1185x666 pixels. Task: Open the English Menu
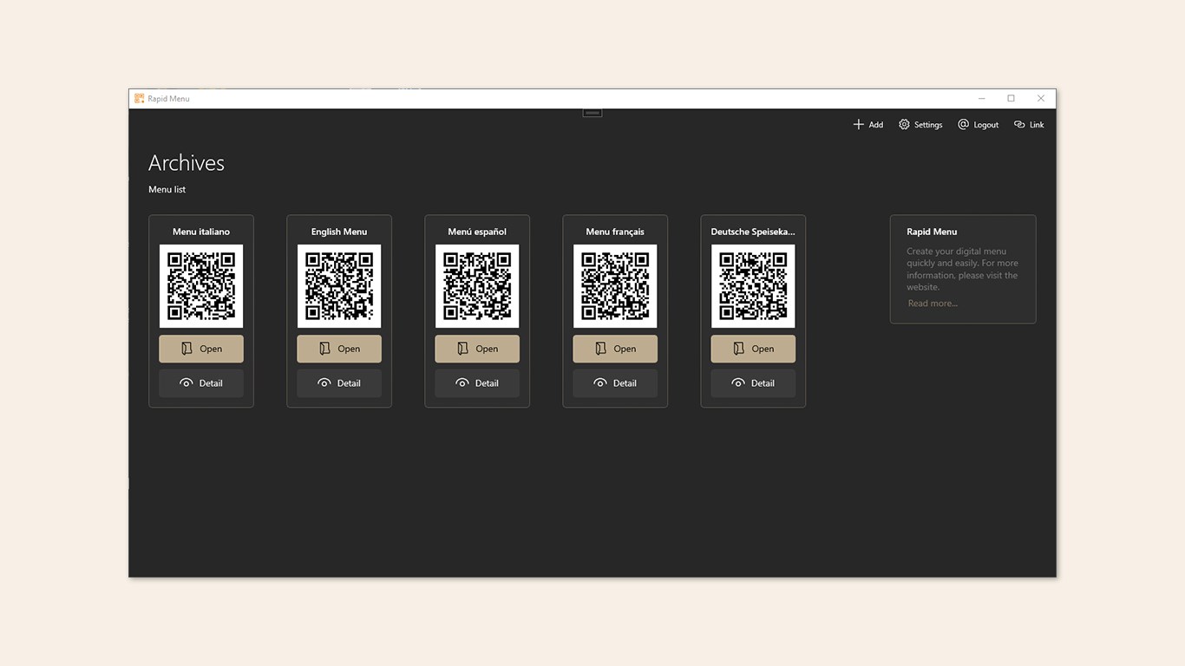tap(339, 349)
